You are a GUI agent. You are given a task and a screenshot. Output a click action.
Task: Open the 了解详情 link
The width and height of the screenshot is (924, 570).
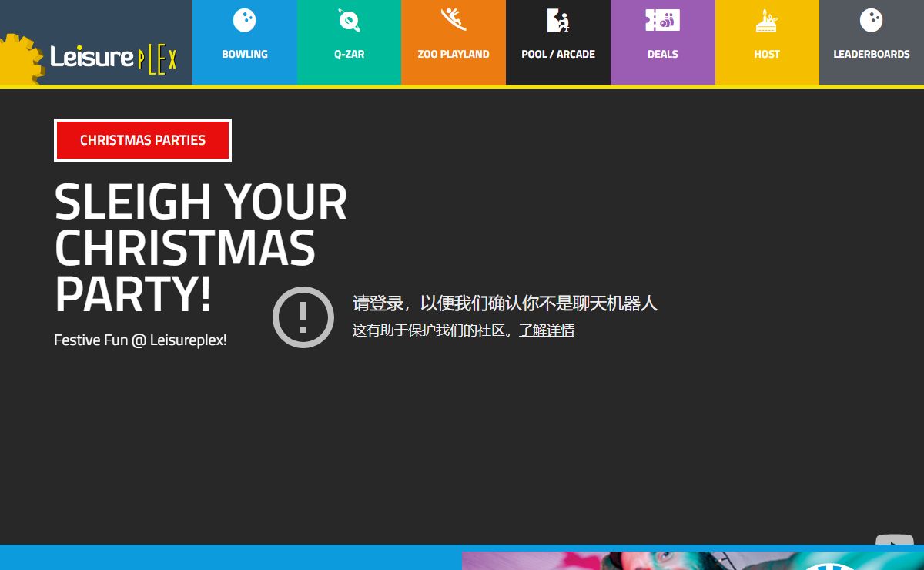pyautogui.click(x=547, y=330)
